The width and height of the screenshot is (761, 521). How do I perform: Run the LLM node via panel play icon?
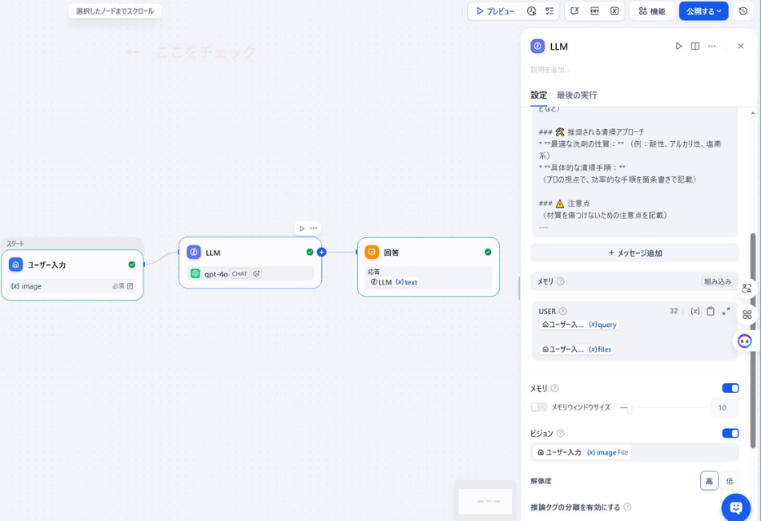tap(678, 46)
